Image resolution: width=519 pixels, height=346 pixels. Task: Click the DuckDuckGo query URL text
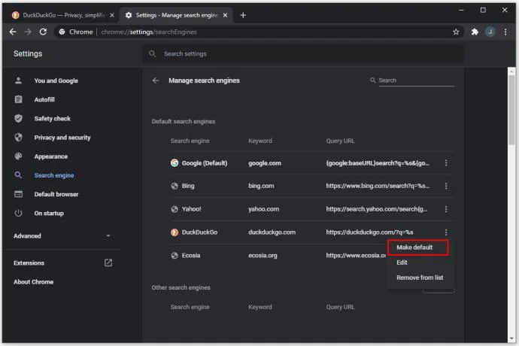coord(369,232)
